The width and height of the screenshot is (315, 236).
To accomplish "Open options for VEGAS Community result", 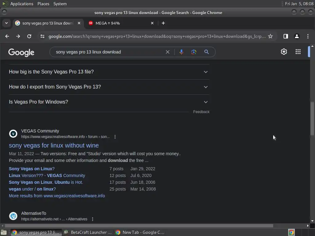I will 115,137.
